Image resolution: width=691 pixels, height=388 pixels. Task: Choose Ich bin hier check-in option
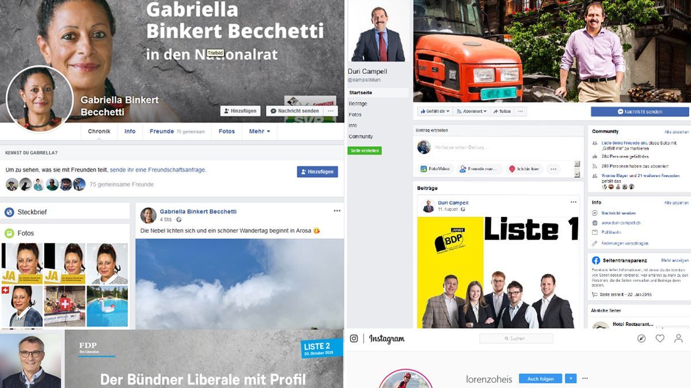point(524,169)
